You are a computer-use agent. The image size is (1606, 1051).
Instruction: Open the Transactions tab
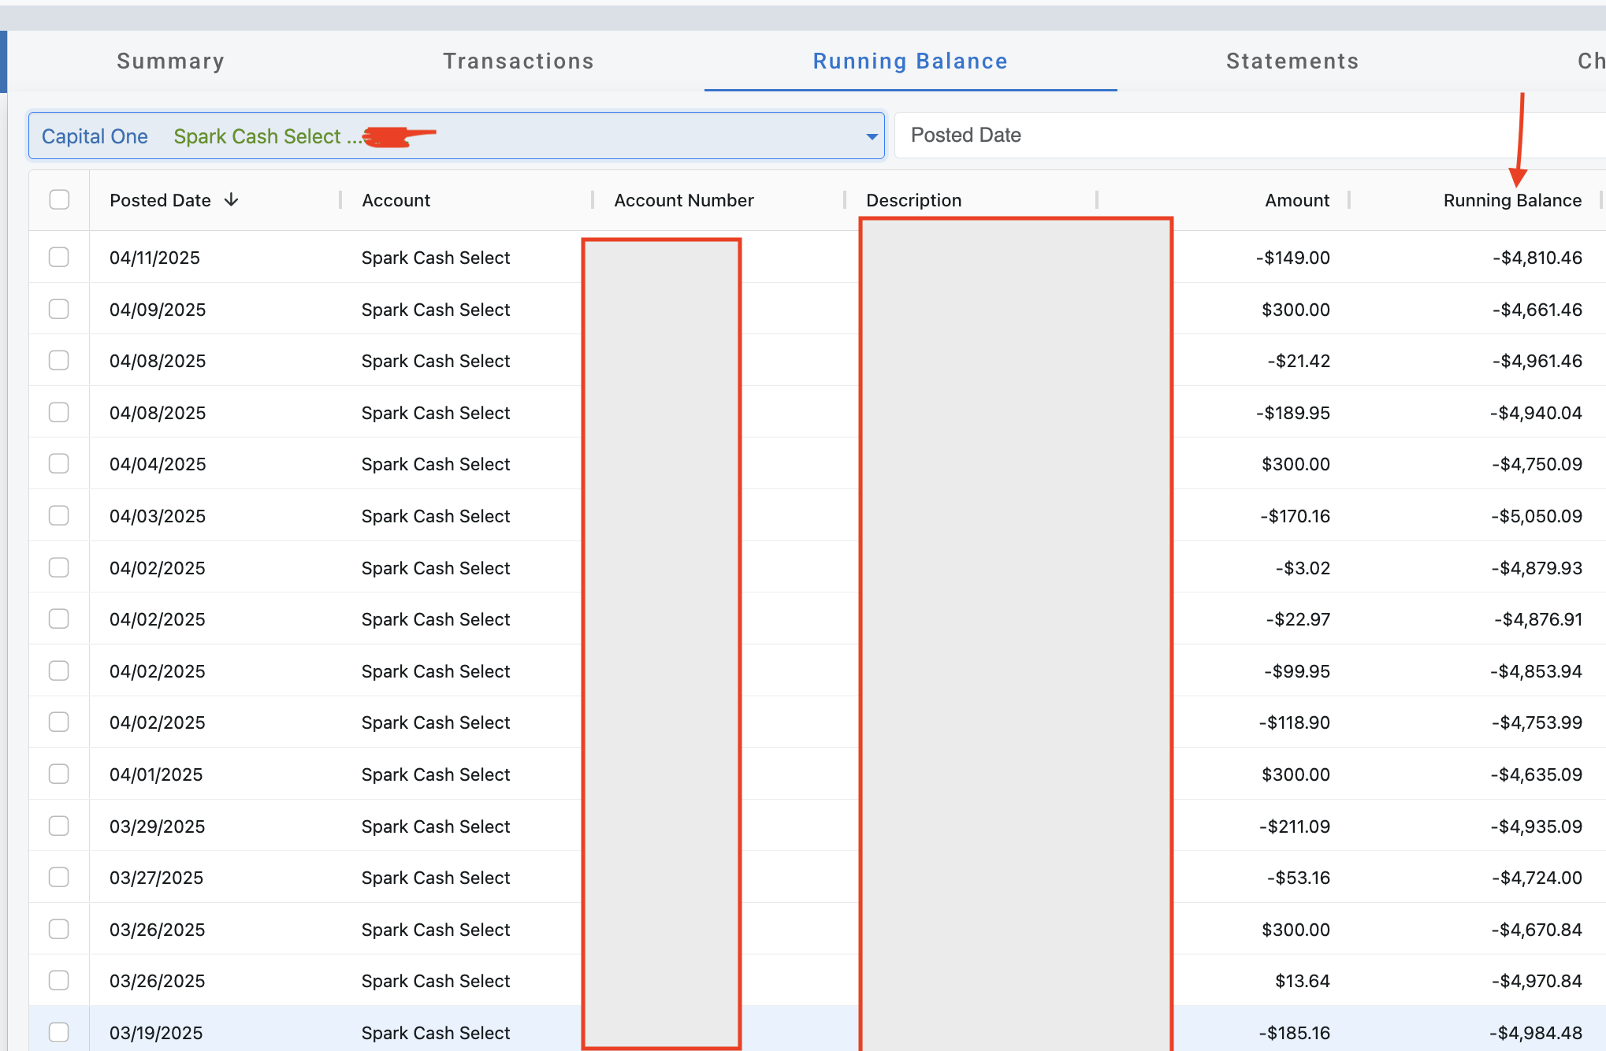click(x=518, y=61)
